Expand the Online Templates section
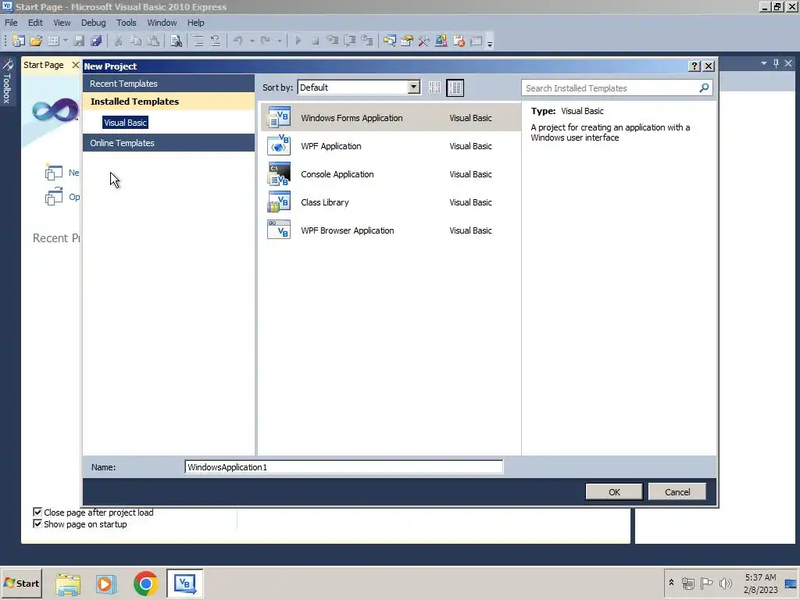The width and height of the screenshot is (800, 600). [x=169, y=143]
